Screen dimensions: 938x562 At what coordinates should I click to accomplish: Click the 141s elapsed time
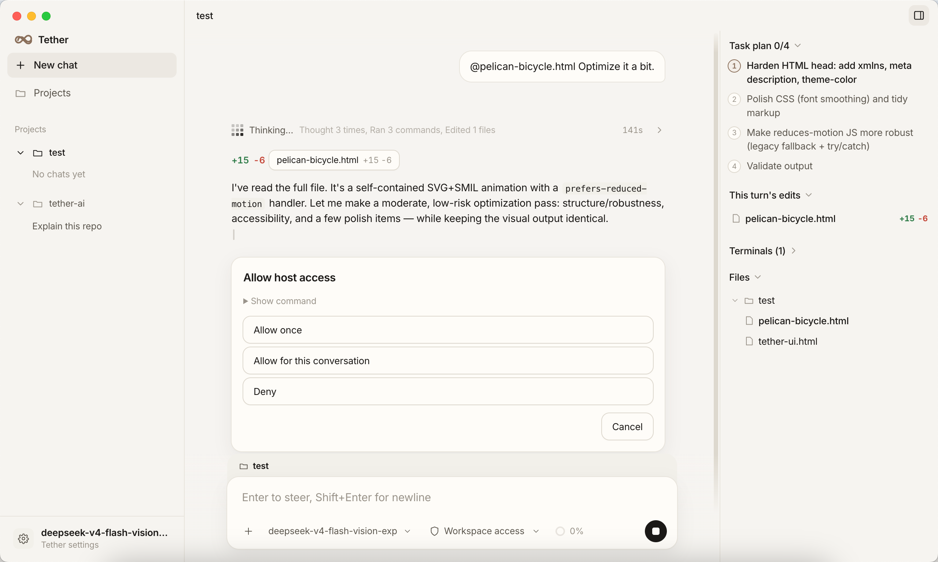(x=632, y=130)
